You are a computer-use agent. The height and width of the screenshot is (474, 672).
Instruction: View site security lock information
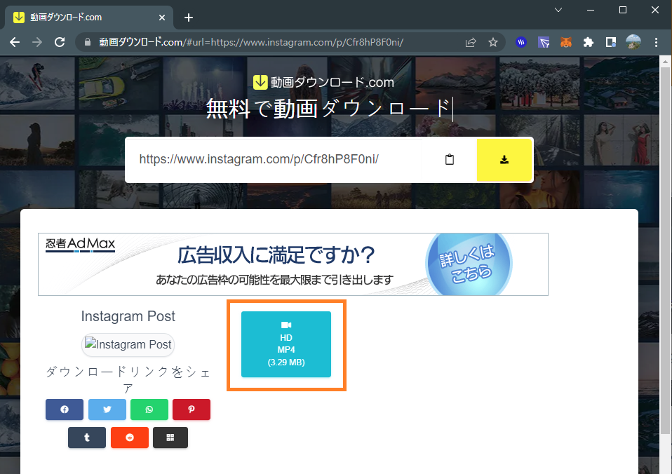tap(88, 42)
